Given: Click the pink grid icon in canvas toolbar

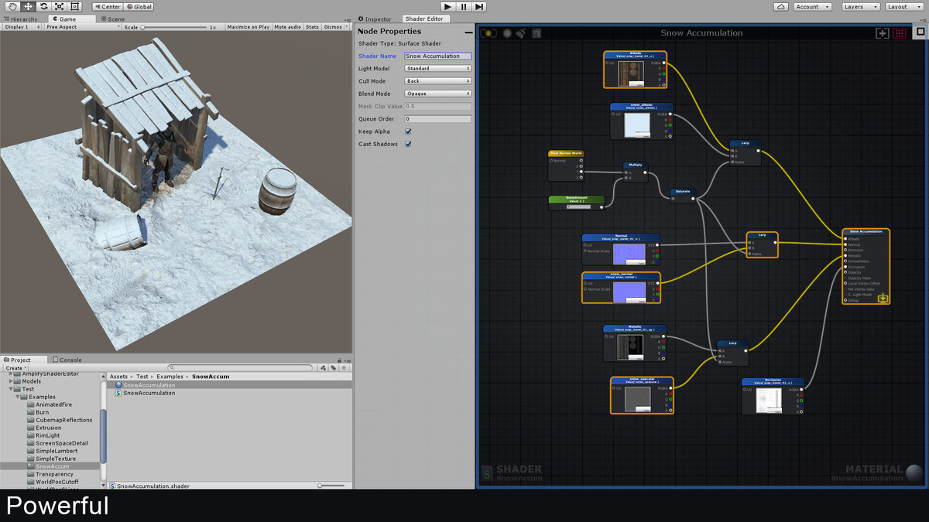Looking at the screenshot, I should (900, 33).
